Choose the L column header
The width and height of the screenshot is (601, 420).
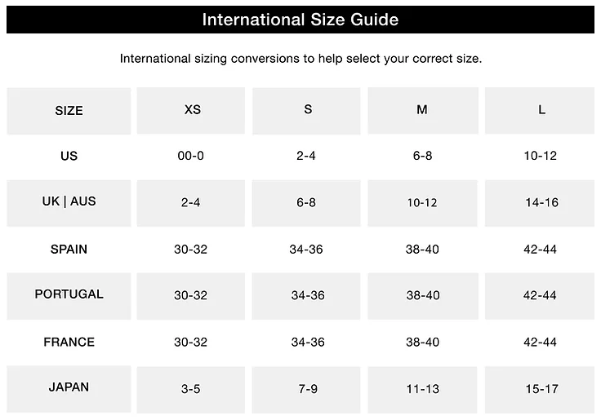(541, 109)
